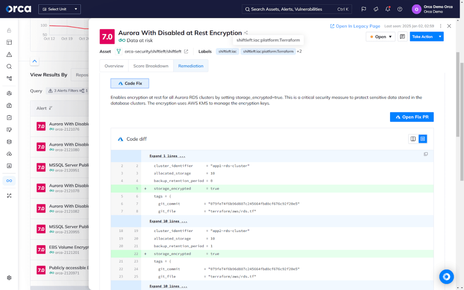464x290 pixels.
Task: Click added line 22 storage_encrypted = true
Action: [272, 254]
